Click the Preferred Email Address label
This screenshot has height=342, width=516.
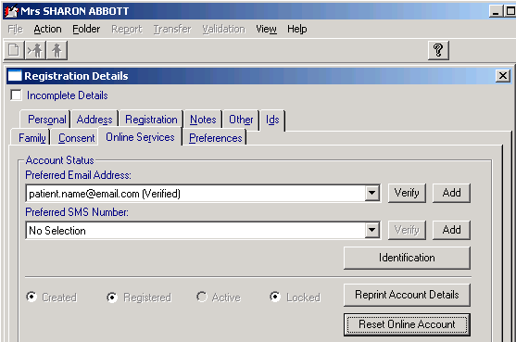point(79,175)
